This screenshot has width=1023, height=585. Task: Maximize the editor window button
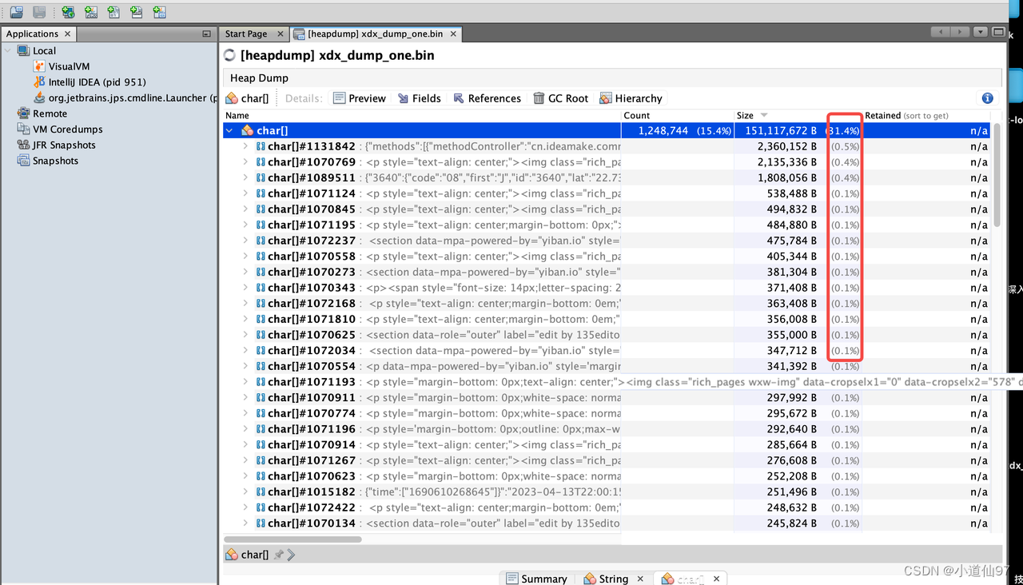998,32
